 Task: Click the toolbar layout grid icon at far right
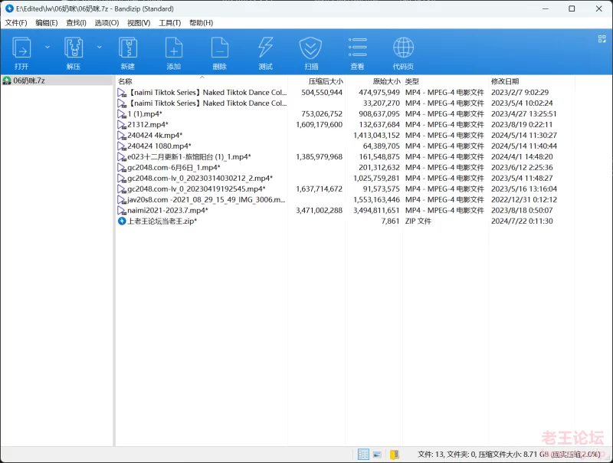602,39
